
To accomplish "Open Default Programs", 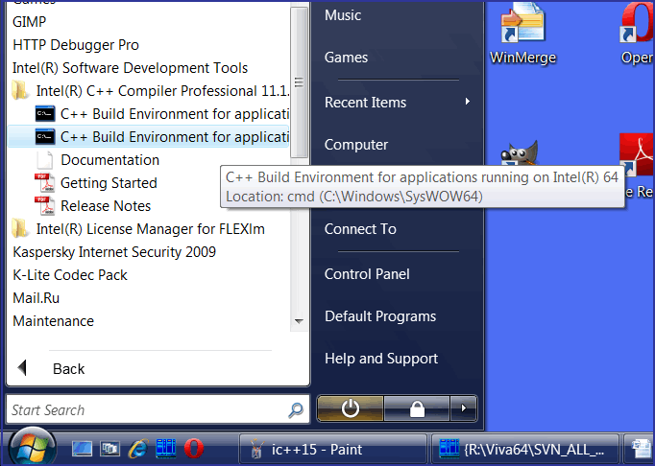I will (x=380, y=316).
